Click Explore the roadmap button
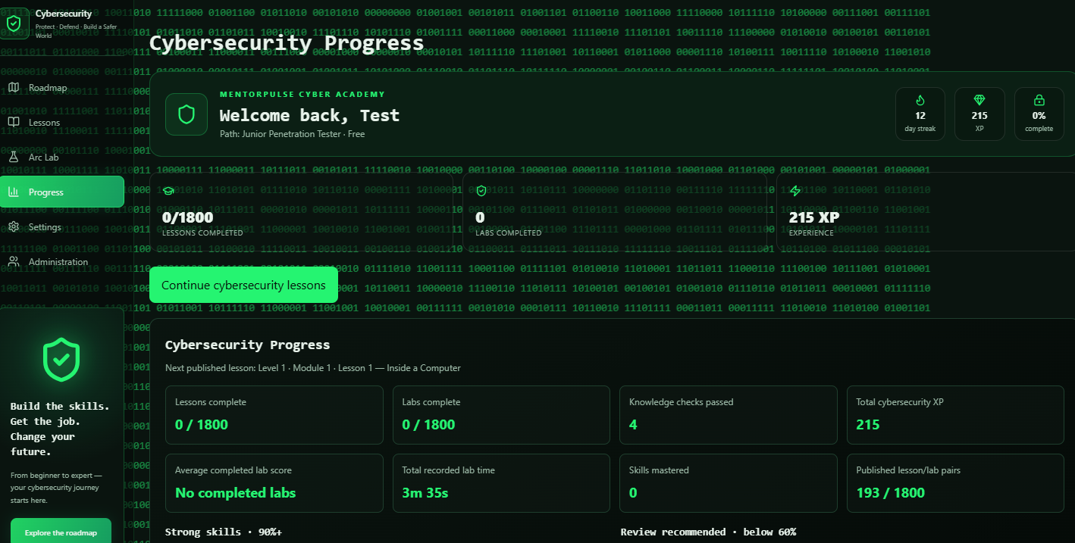 click(61, 532)
